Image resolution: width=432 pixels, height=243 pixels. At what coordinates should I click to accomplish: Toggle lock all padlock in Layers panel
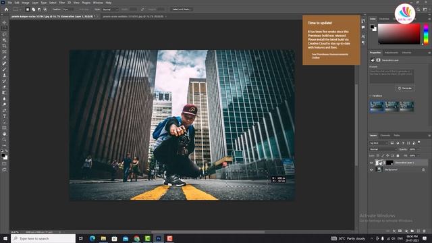click(398, 156)
